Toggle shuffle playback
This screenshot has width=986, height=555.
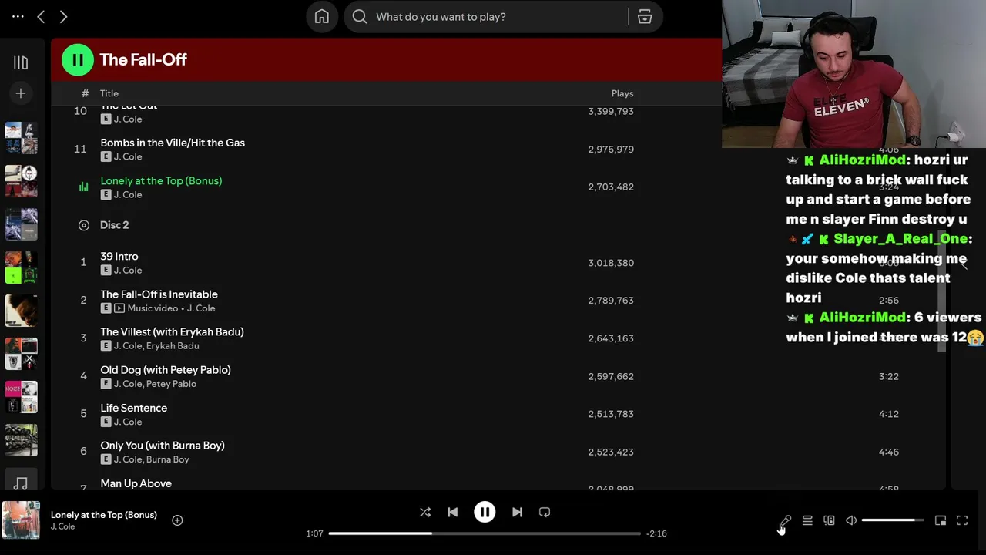425,512
